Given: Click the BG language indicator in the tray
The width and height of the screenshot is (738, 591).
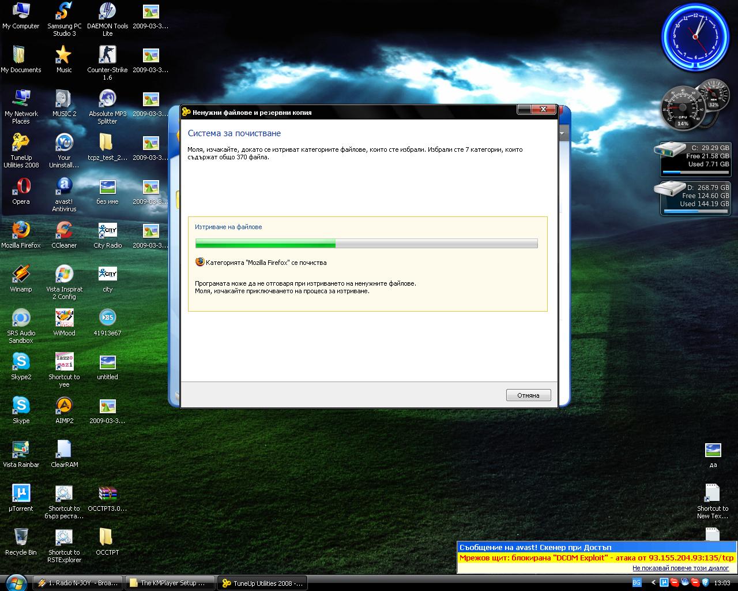Looking at the screenshot, I should [637, 583].
